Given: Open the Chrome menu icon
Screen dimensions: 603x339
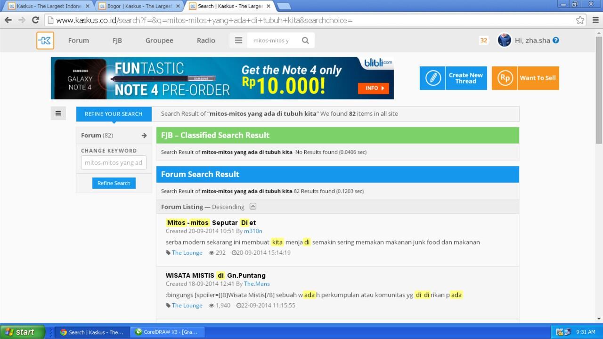Looking at the screenshot, I should coord(595,20).
